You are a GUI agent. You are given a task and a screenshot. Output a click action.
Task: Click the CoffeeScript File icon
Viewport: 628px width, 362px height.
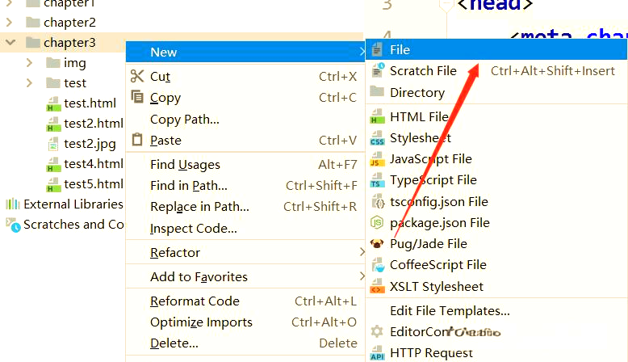click(x=378, y=264)
